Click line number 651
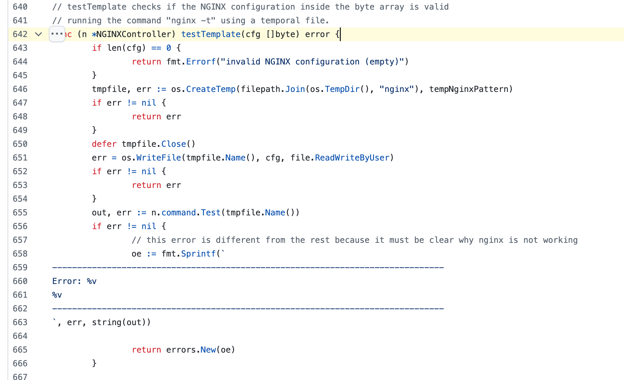This screenshot has width=624, height=380. click(x=20, y=158)
